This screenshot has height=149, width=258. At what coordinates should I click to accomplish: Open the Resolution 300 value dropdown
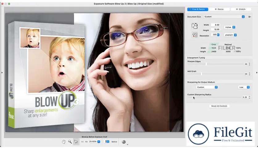(218, 35)
